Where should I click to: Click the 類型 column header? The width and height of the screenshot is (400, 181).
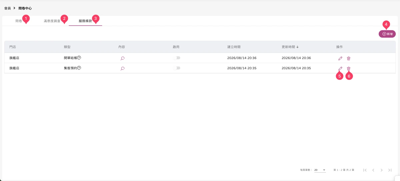67,47
